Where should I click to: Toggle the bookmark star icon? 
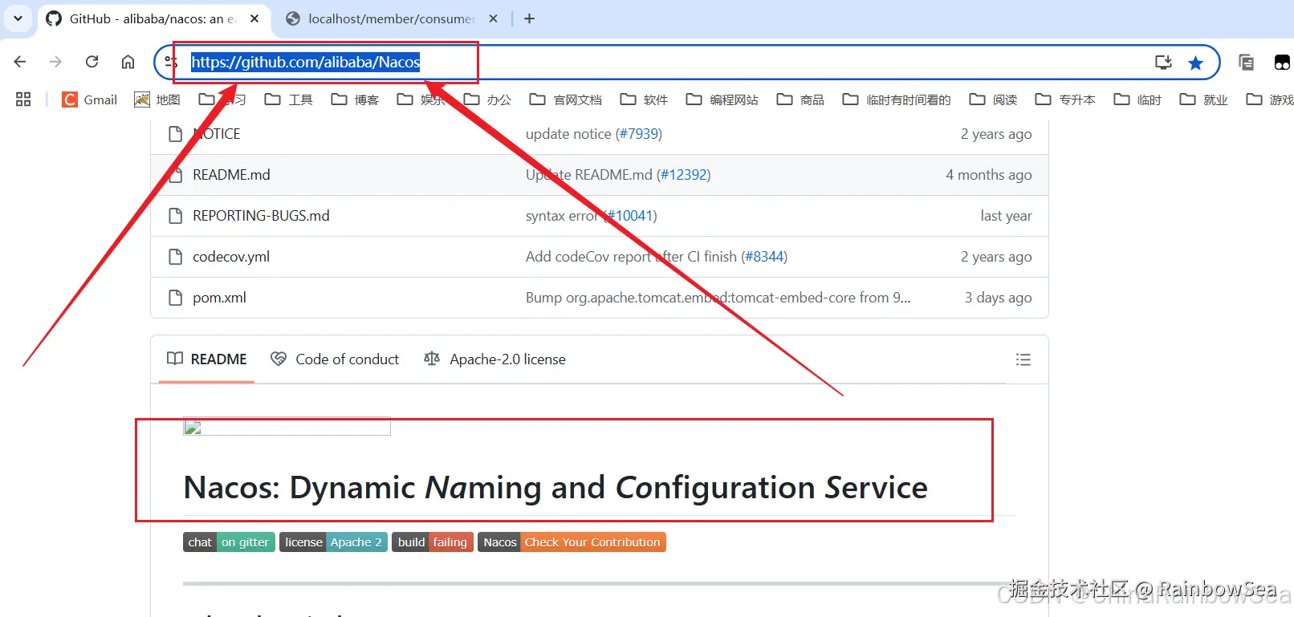(x=1196, y=63)
